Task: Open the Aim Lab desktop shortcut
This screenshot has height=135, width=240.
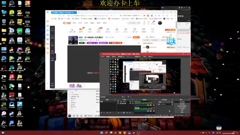Action: click(4, 59)
